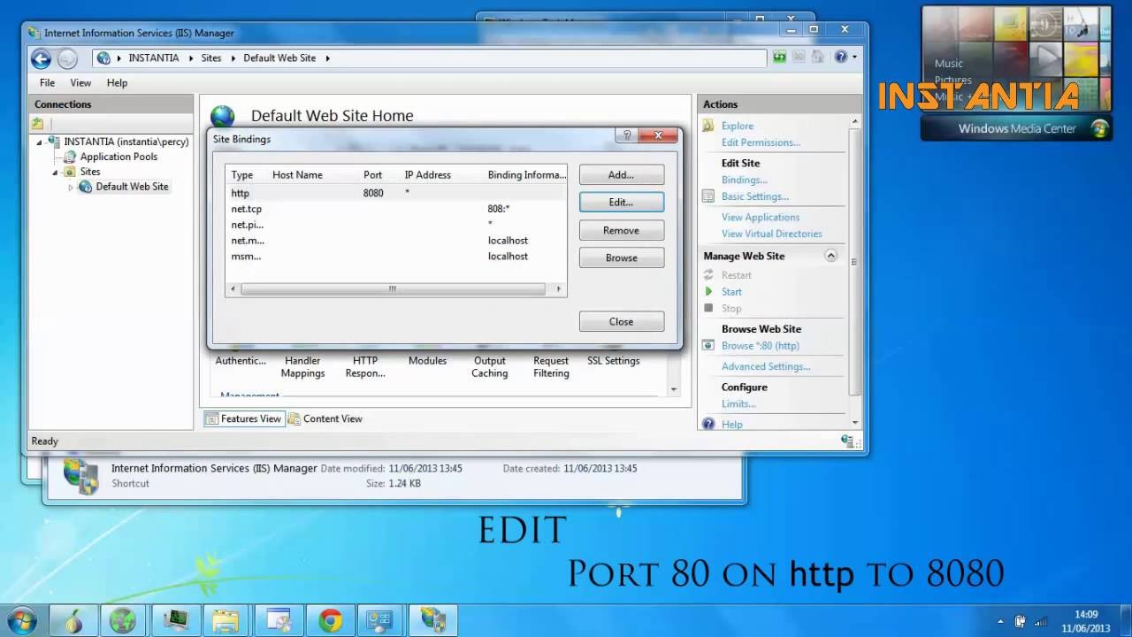Launch Google Chrome from the taskbar

(331, 621)
